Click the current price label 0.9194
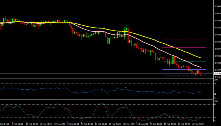This screenshot has width=221, height=126. [217, 73]
